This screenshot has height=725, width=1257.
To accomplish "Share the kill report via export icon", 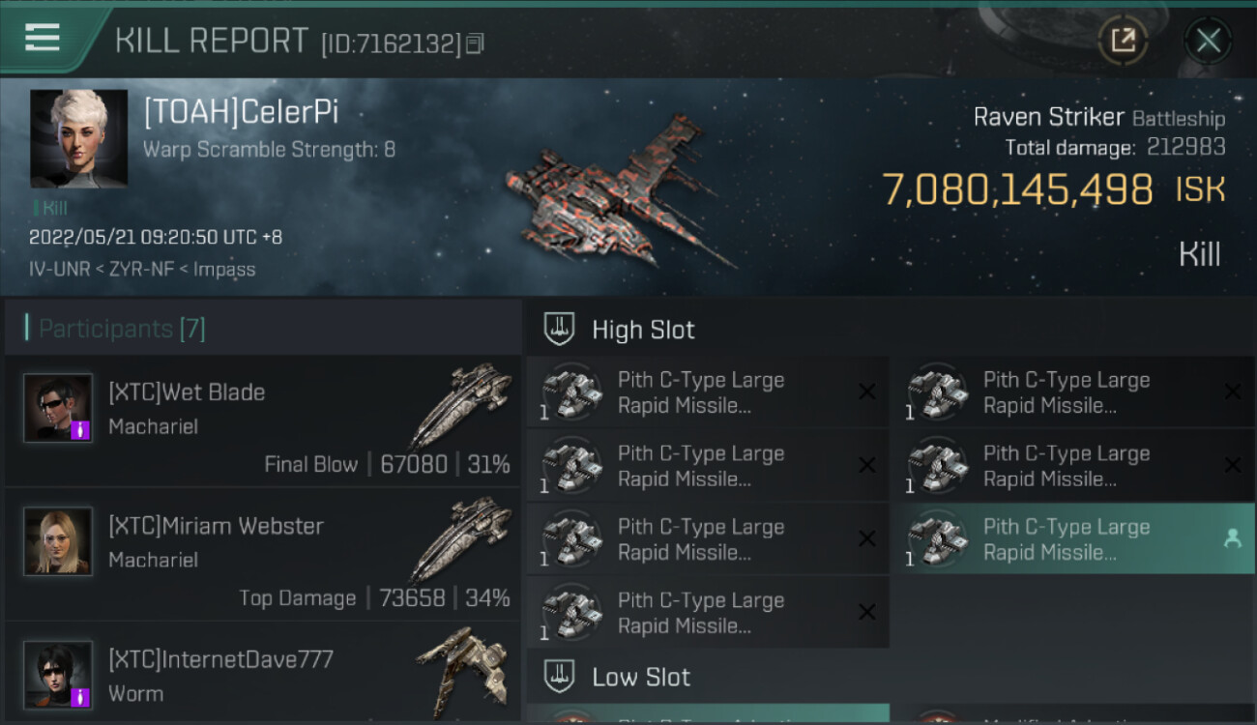I will click(x=1123, y=41).
